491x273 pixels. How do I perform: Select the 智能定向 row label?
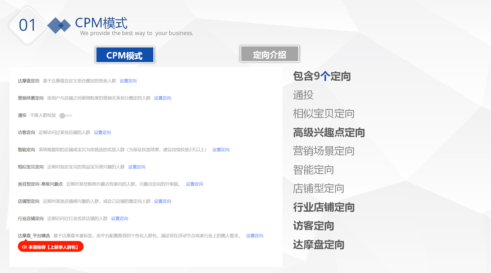pyautogui.click(x=26, y=150)
